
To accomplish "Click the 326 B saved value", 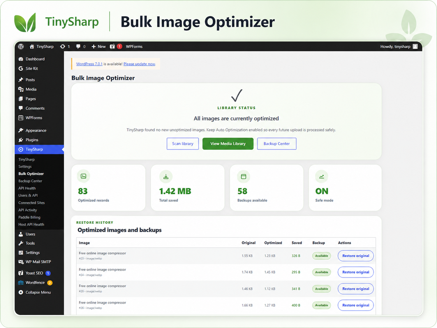I will coord(296,256).
